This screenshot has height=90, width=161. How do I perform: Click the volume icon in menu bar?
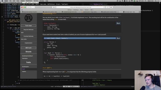click(x=127, y=1)
